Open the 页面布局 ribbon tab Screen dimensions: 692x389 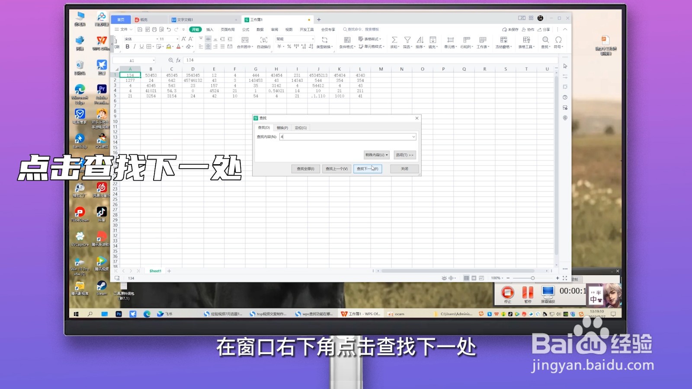(x=228, y=29)
